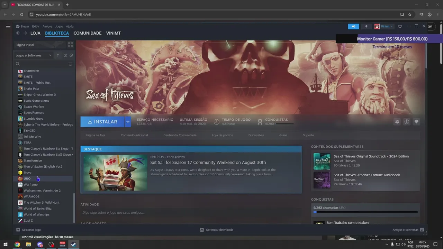
Task: Toggle the ready-to-play filter icon
Action: click(71, 55)
